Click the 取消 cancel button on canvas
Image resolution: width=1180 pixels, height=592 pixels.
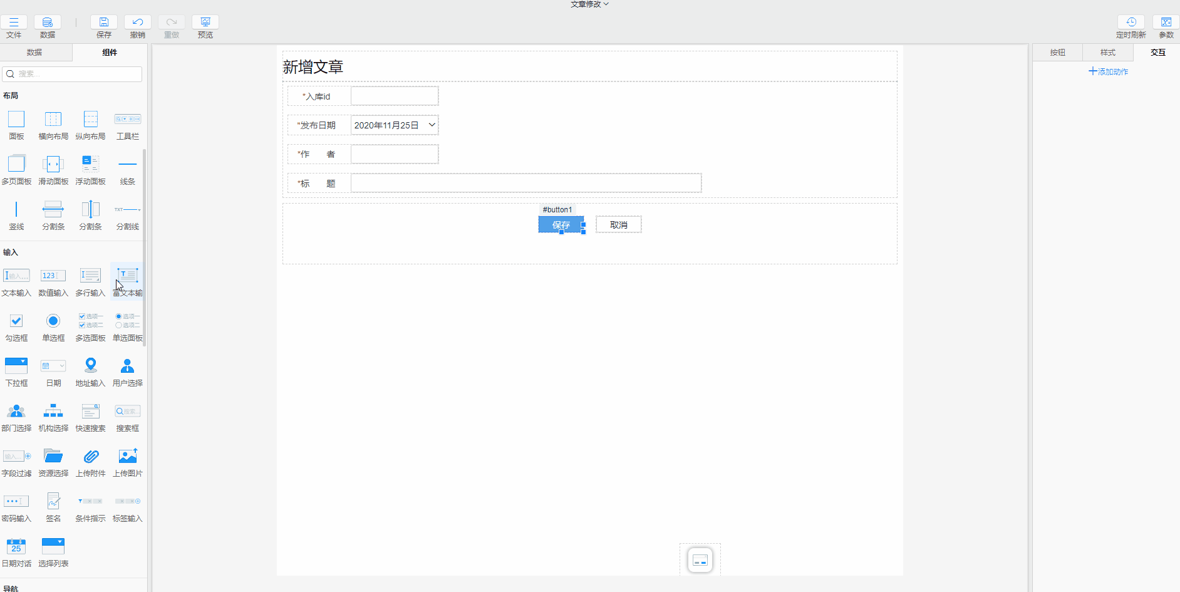[x=618, y=225]
